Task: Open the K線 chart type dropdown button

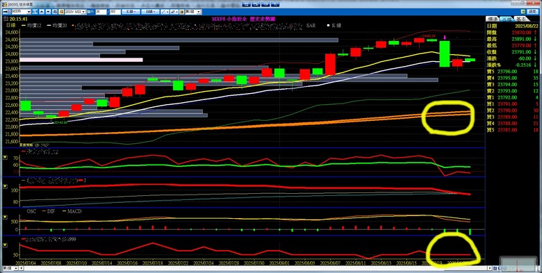Action: coord(131,12)
